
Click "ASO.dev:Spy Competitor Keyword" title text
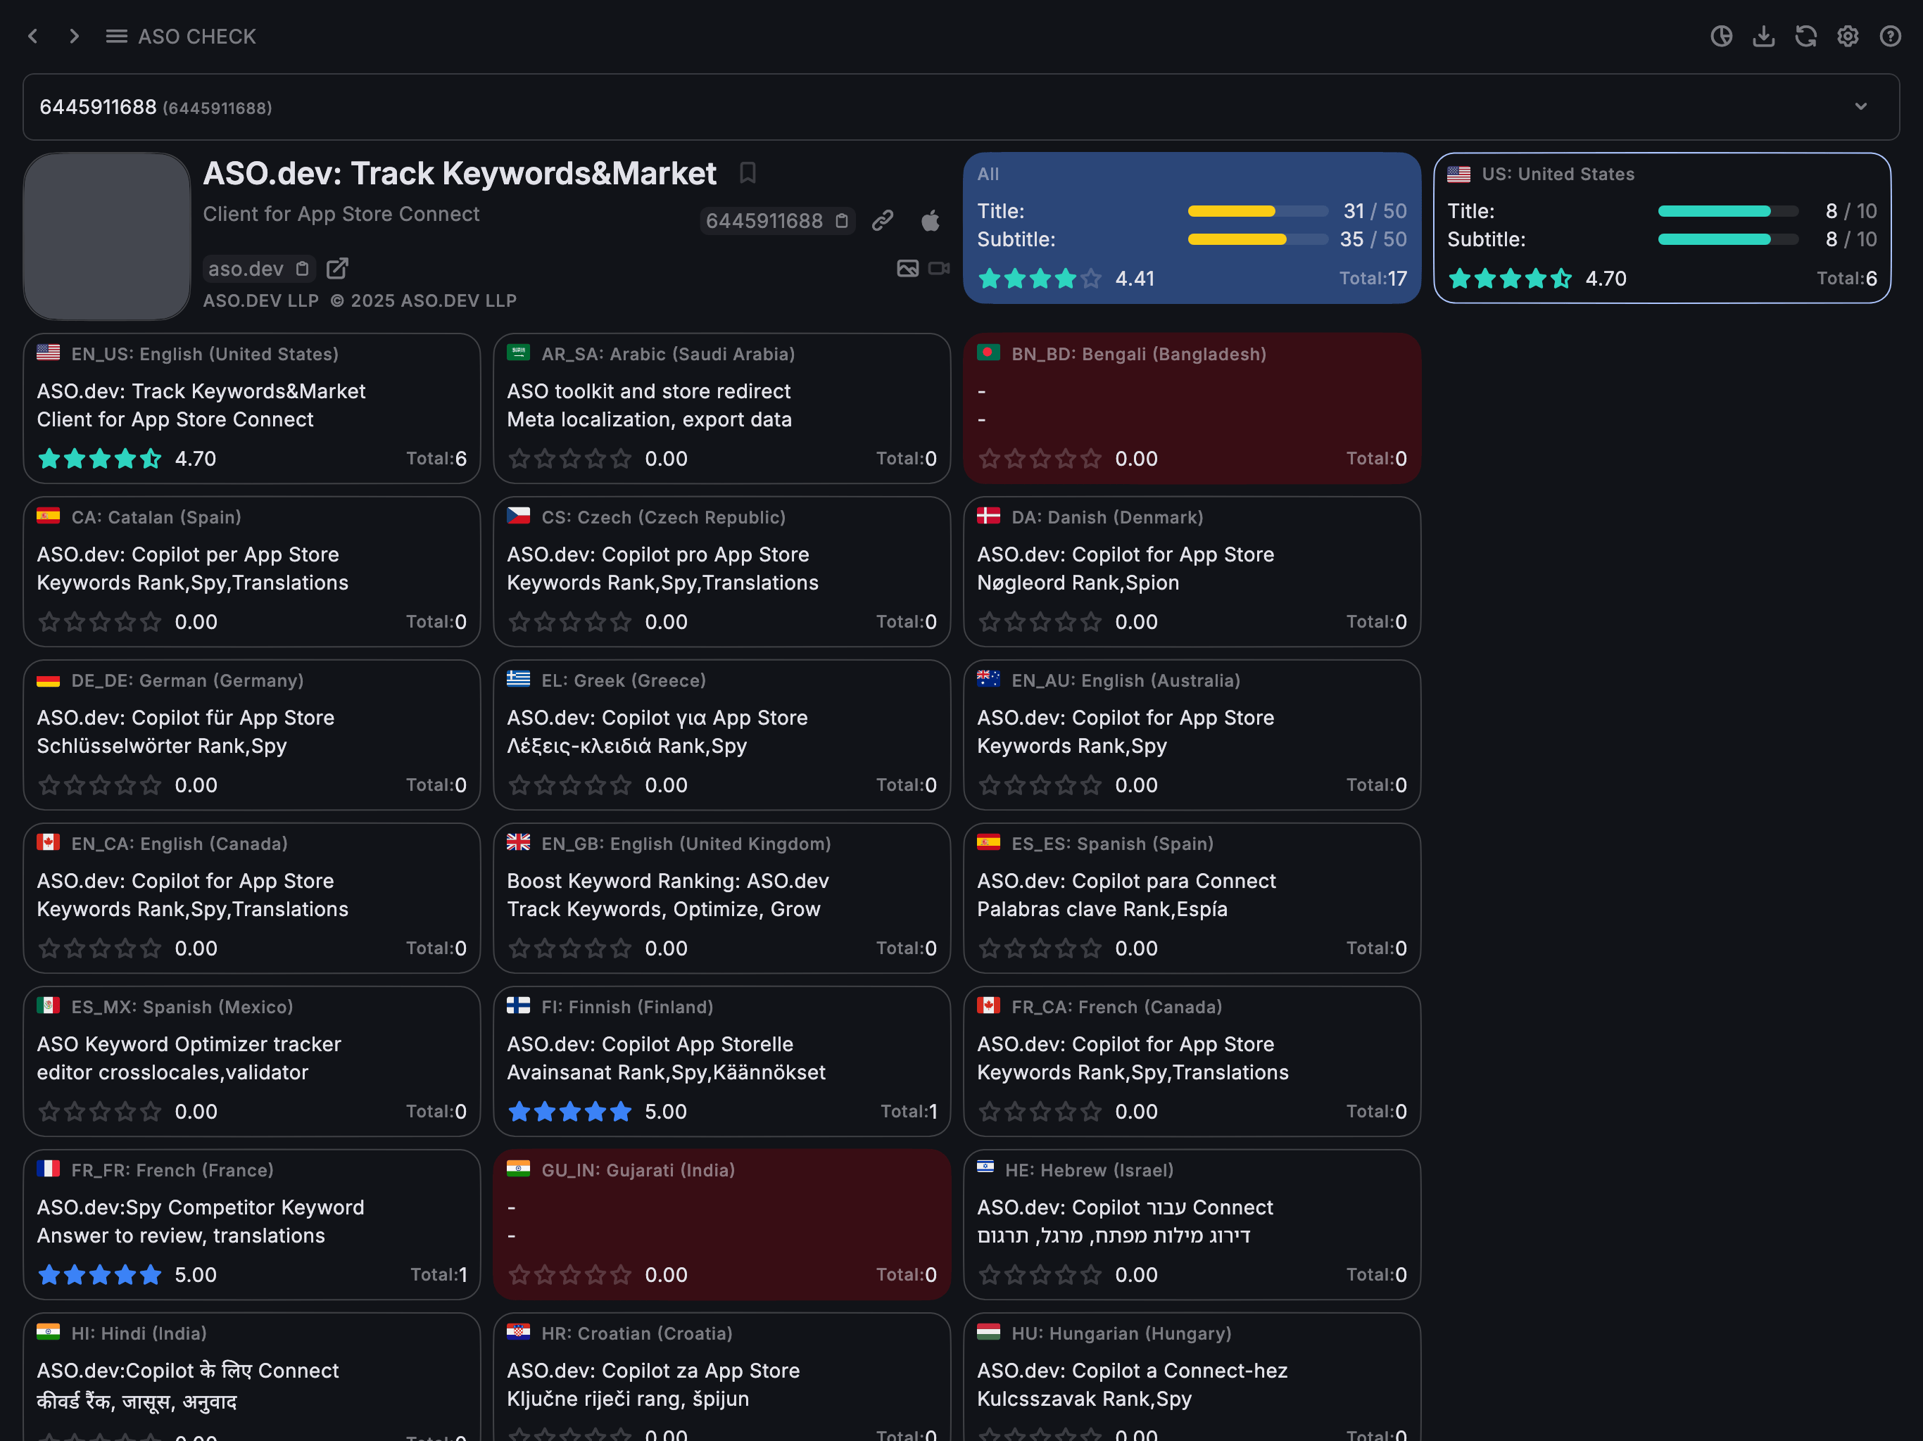pyautogui.click(x=201, y=1207)
